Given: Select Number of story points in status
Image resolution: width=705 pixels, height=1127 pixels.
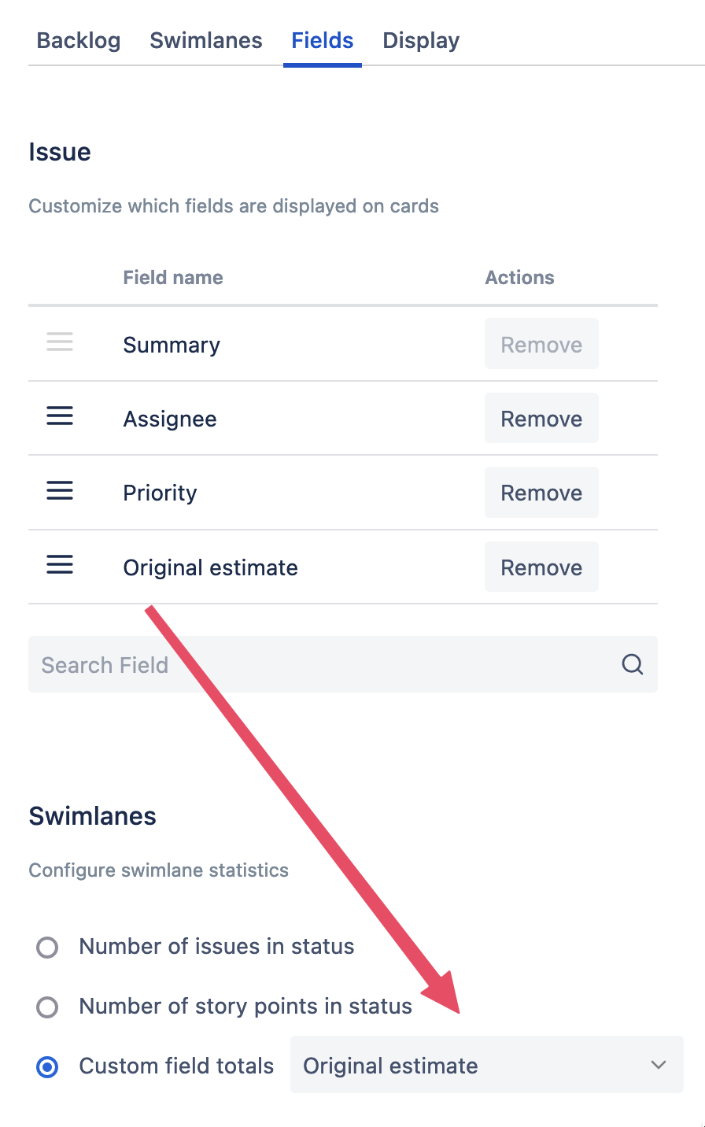Looking at the screenshot, I should tap(48, 1007).
